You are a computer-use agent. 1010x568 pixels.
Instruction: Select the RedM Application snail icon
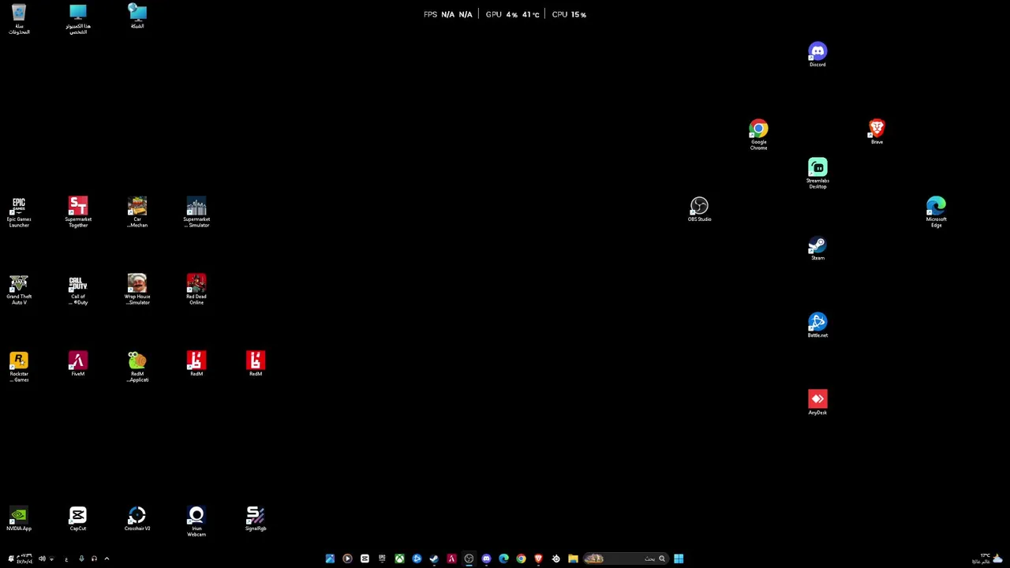137,367
